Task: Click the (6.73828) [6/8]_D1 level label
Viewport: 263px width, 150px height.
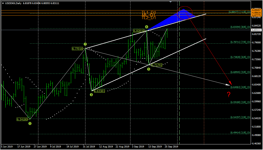Action: [240, 57]
